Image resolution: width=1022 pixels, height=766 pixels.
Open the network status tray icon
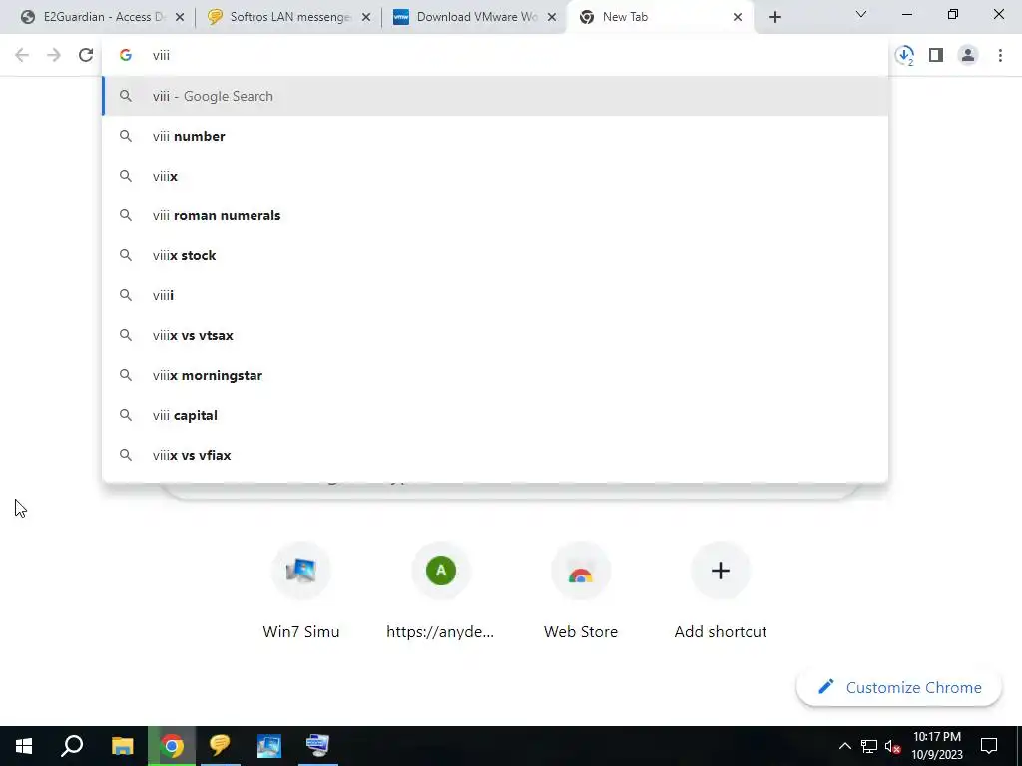pos(869,746)
